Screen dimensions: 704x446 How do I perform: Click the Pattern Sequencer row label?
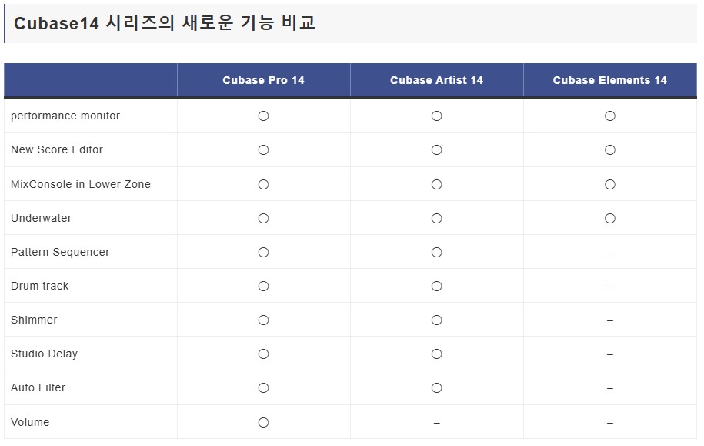click(60, 252)
